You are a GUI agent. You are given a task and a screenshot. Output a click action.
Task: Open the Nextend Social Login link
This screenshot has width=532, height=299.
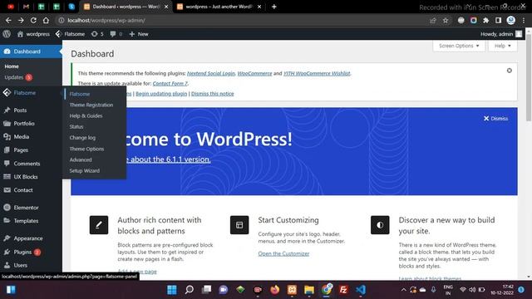coord(210,73)
